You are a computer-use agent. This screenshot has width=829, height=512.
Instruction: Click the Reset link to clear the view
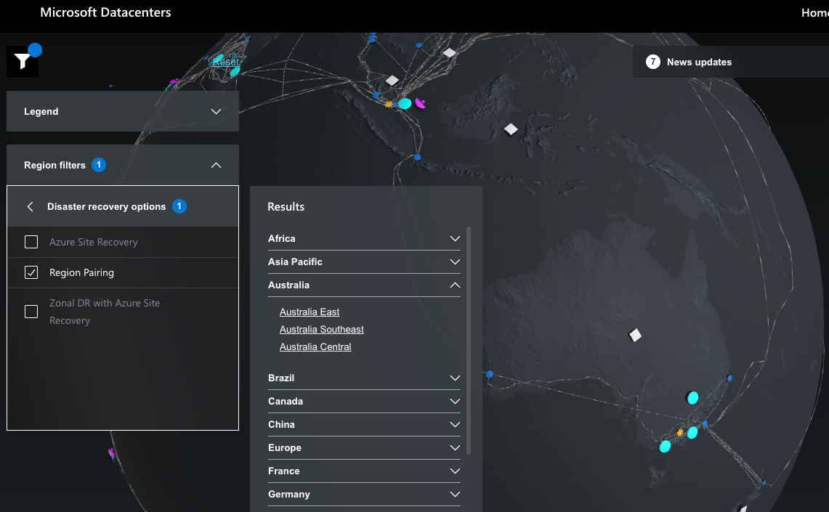tap(225, 62)
